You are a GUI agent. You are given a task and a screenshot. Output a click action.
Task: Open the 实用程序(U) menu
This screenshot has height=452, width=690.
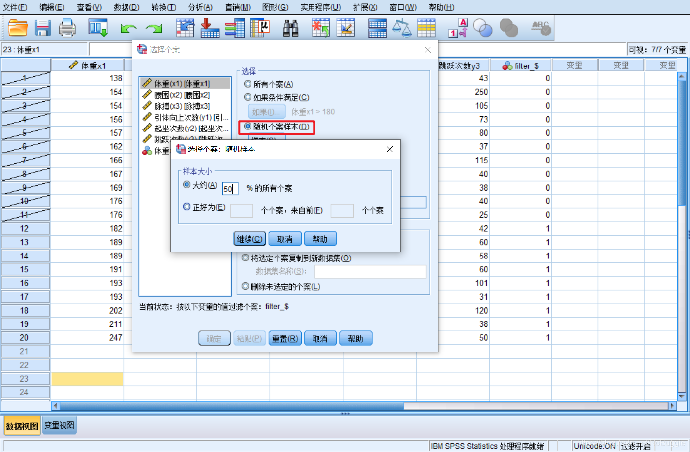pos(320,7)
